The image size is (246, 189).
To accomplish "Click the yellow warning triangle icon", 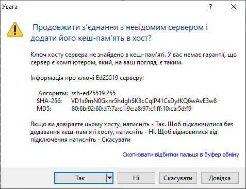I will click(15, 29).
